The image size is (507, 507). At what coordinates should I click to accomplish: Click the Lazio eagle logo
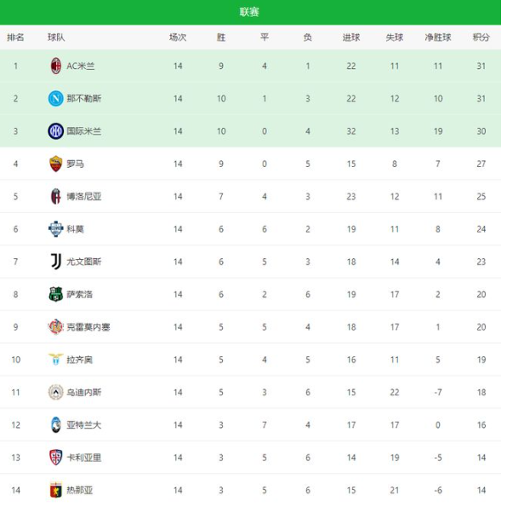click(x=55, y=360)
